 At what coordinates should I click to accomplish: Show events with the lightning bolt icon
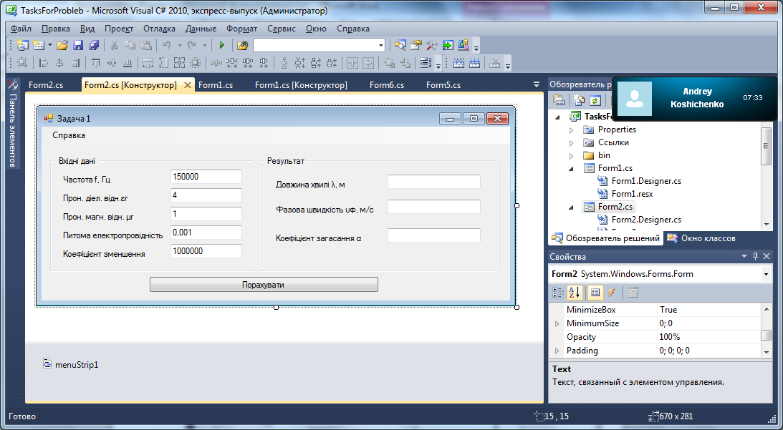click(x=611, y=293)
